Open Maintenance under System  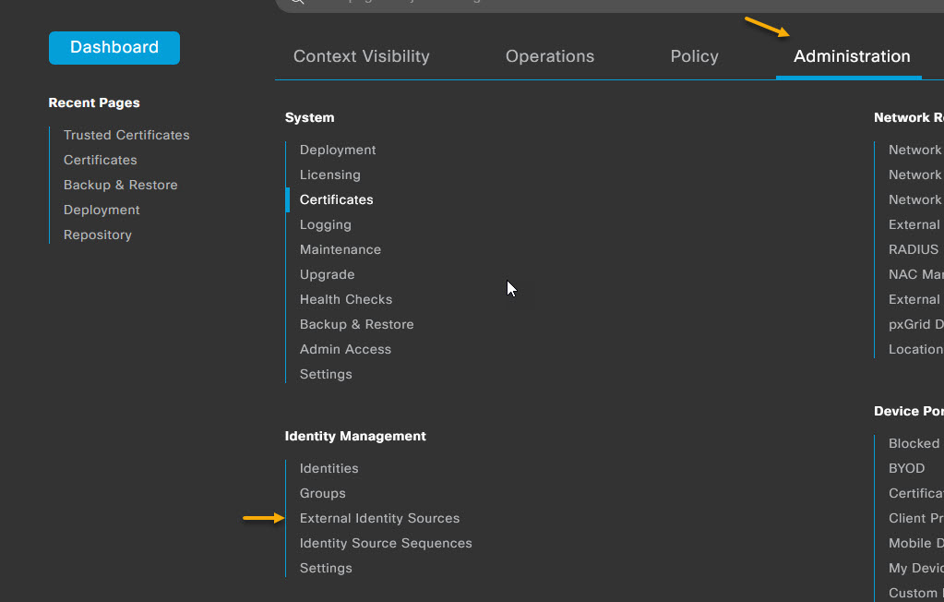(341, 249)
